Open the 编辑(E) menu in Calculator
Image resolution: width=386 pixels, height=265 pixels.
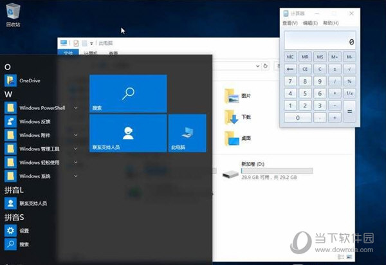pos(310,23)
